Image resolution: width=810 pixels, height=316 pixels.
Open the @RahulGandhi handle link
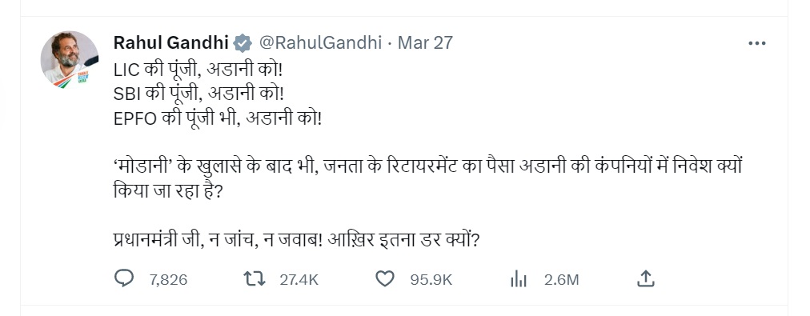(320, 43)
